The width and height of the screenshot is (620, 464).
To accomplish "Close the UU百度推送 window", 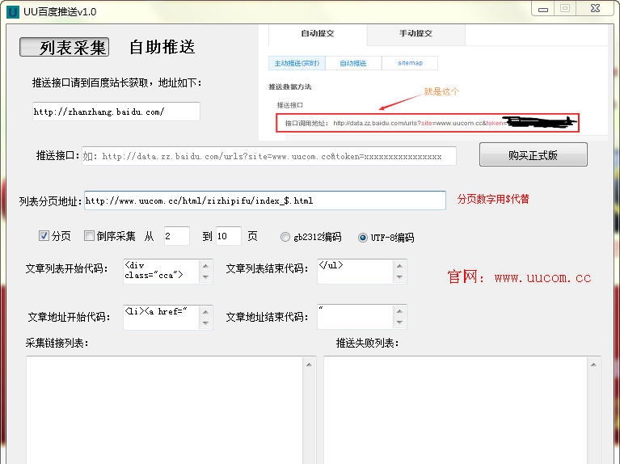I will tap(595, 8).
